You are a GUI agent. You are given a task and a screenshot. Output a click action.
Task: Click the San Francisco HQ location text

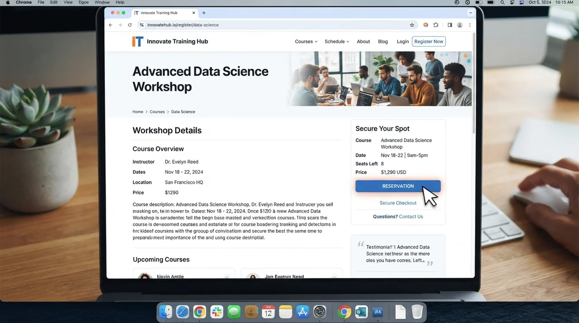pyautogui.click(x=184, y=182)
